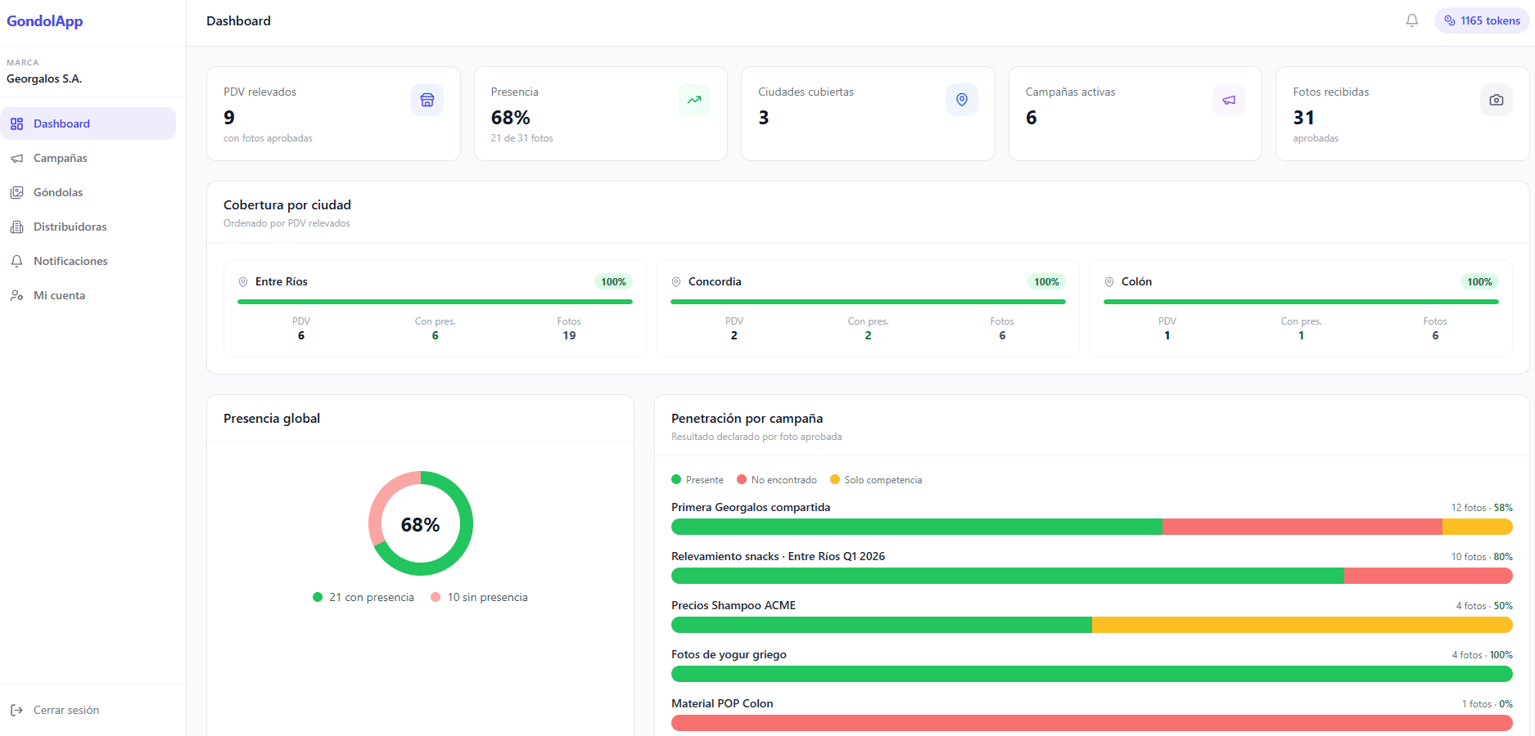Click the trending arrow icon on Presencia card
1535x736 pixels.
[x=694, y=100]
